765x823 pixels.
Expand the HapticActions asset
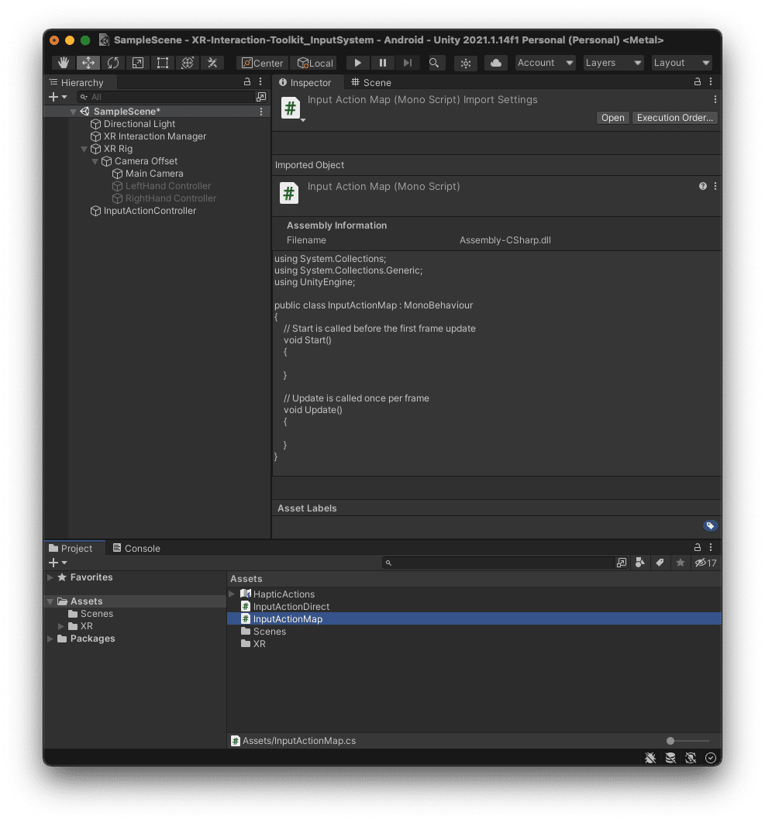pyautogui.click(x=232, y=594)
